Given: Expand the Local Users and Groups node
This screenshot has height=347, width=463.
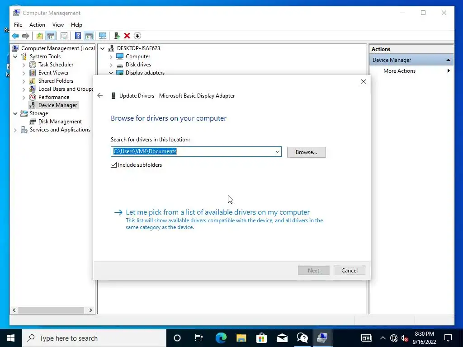Looking at the screenshot, I should point(24,89).
